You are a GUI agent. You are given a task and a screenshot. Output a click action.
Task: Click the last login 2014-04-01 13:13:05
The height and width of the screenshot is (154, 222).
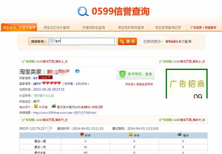(143, 129)
